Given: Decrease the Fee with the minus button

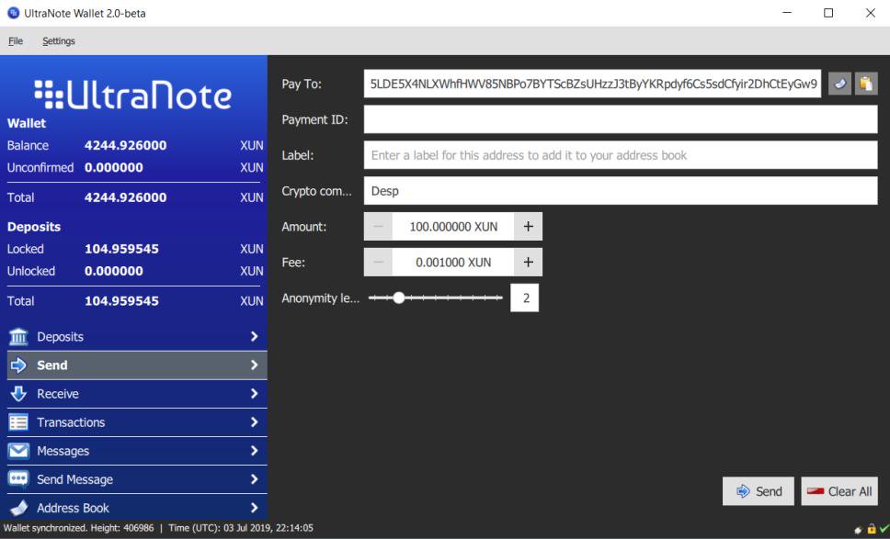Looking at the screenshot, I should click(378, 263).
